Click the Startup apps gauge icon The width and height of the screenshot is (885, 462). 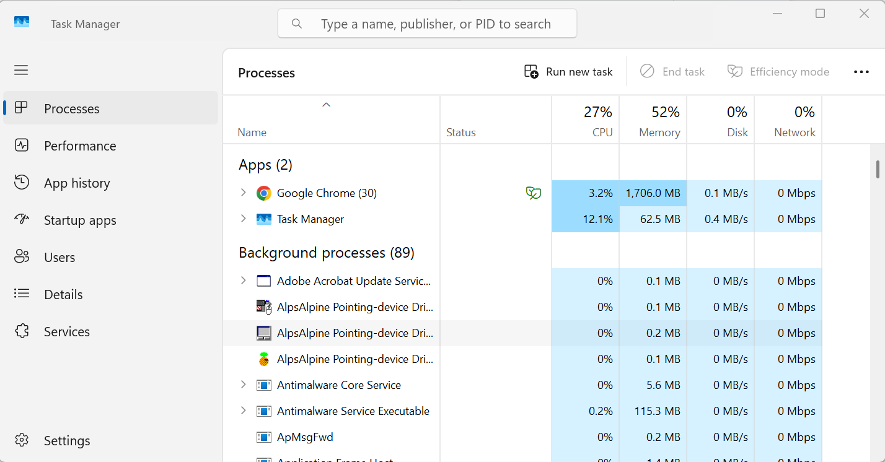[22, 220]
